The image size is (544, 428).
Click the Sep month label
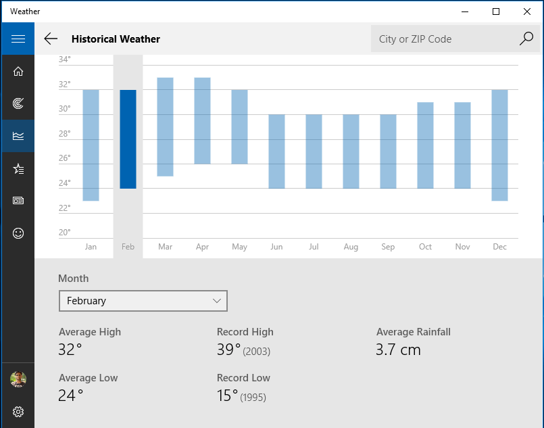pos(388,247)
